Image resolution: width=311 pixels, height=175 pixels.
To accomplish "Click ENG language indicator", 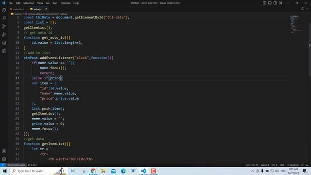I will tap(283, 171).
